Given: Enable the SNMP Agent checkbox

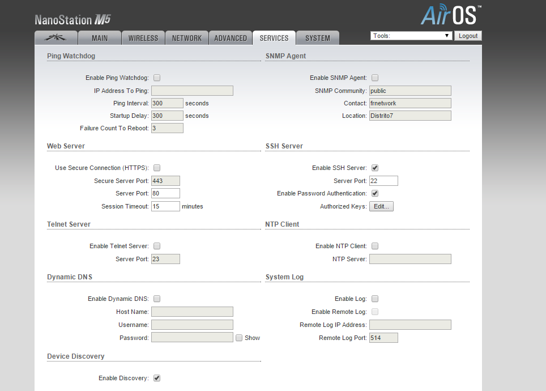Looking at the screenshot, I should tap(375, 78).
